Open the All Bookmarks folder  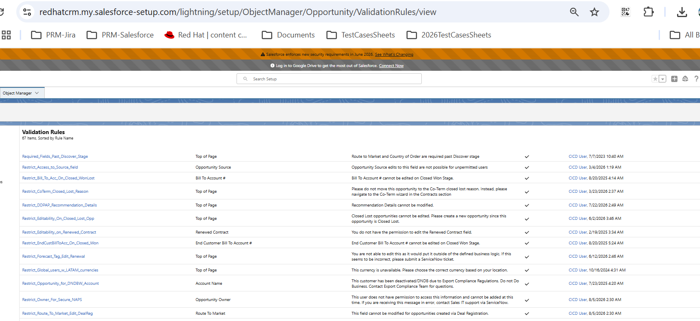(685, 35)
